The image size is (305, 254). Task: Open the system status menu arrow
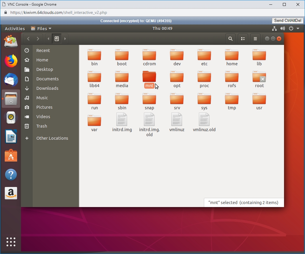[x=298, y=29]
